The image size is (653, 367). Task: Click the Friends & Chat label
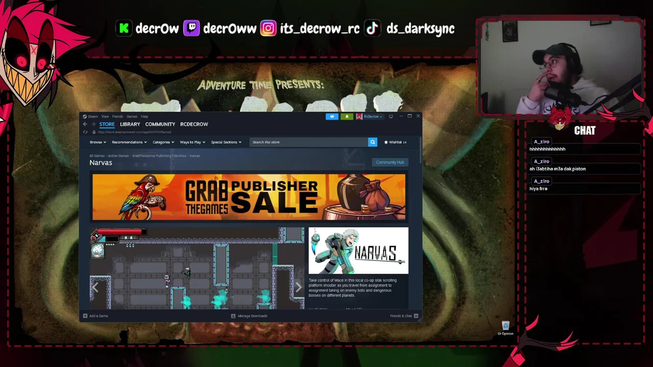[x=401, y=316]
